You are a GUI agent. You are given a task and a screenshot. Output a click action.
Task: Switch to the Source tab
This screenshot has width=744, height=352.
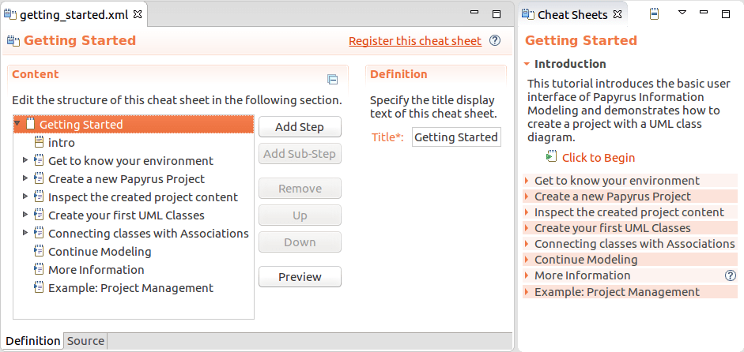85,341
